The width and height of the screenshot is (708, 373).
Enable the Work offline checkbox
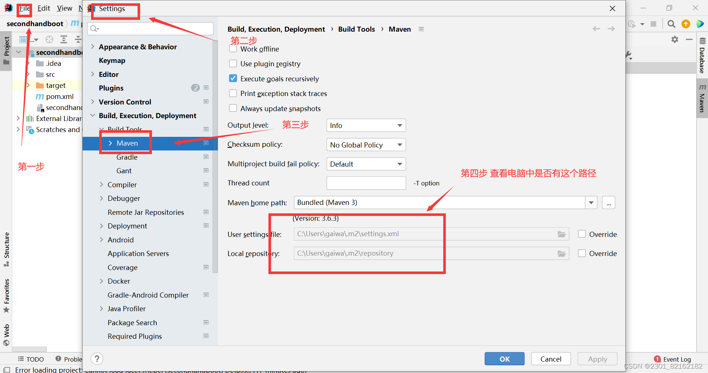(x=233, y=48)
